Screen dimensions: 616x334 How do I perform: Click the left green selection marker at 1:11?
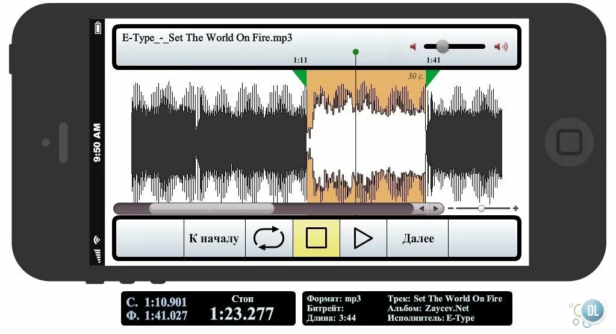(x=301, y=77)
